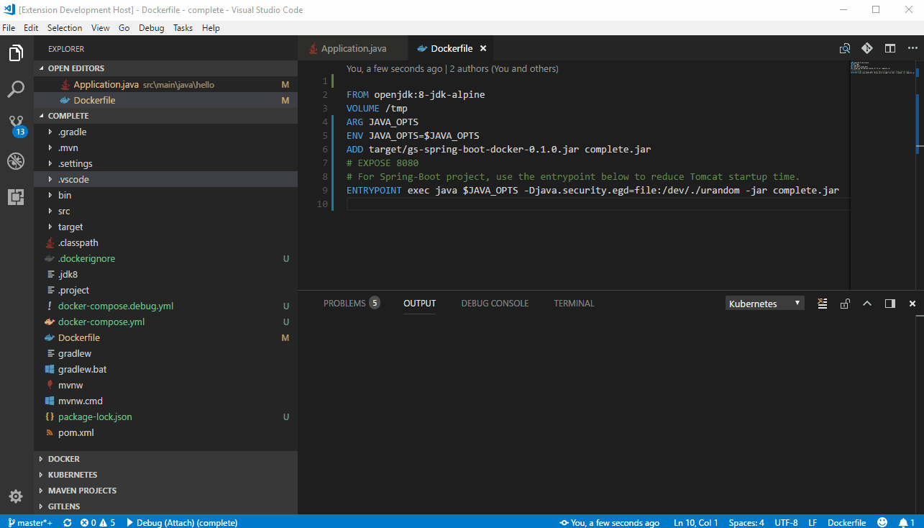
Task: Move the panel to the right side
Action: point(890,304)
